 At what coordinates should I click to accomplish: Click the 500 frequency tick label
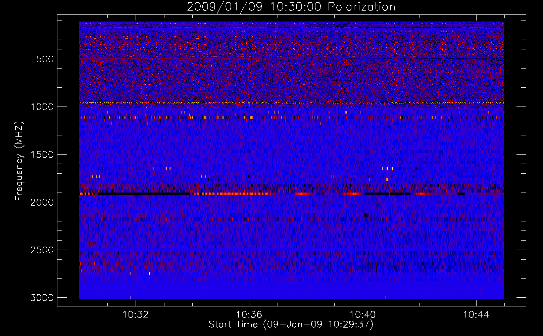pyautogui.click(x=45, y=59)
